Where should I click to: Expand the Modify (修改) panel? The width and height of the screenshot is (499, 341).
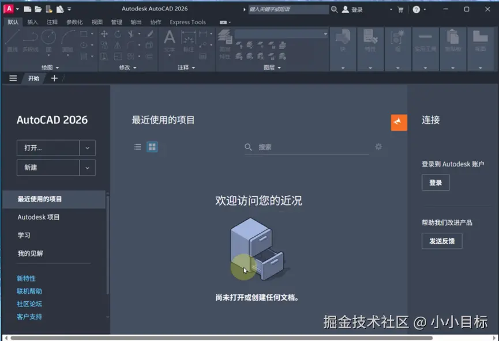point(127,67)
